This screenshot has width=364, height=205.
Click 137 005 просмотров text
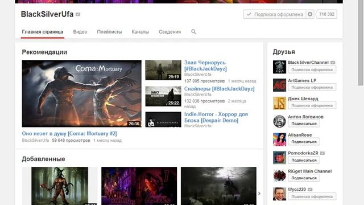point(205,81)
